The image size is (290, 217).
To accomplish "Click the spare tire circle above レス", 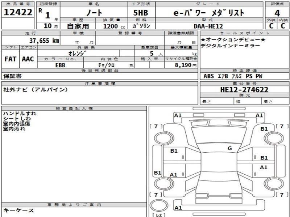I will [x=159, y=205].
